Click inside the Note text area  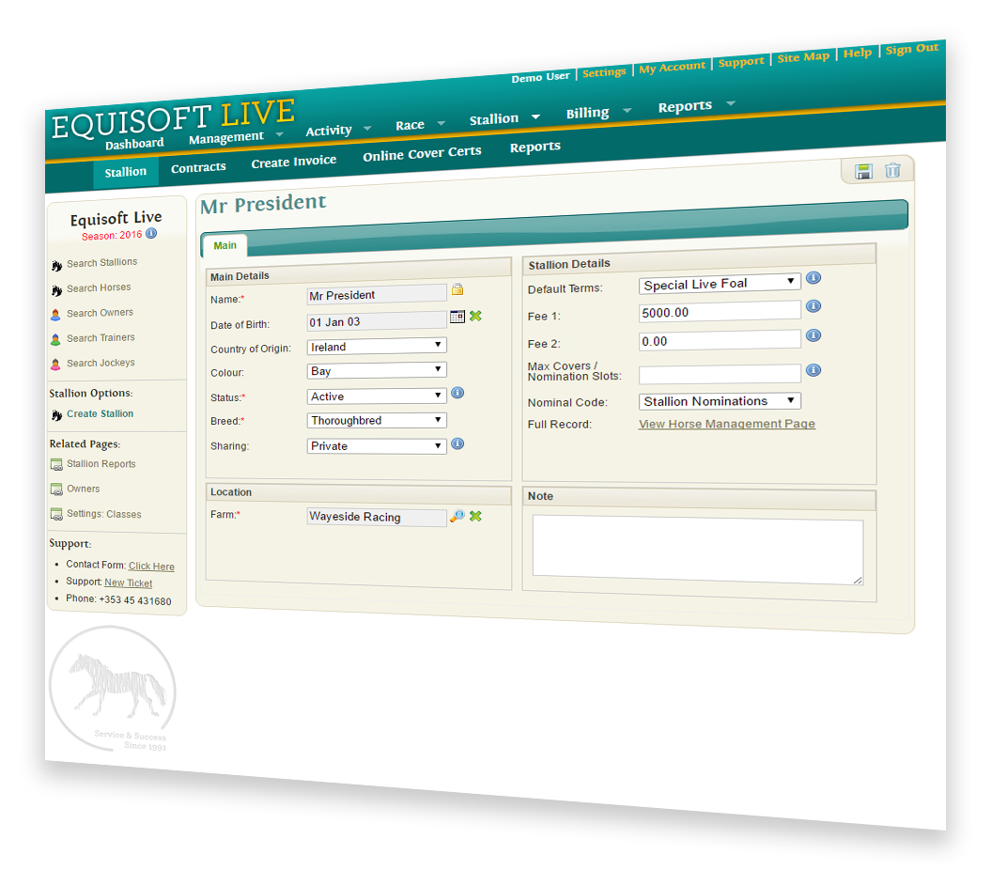coord(698,549)
